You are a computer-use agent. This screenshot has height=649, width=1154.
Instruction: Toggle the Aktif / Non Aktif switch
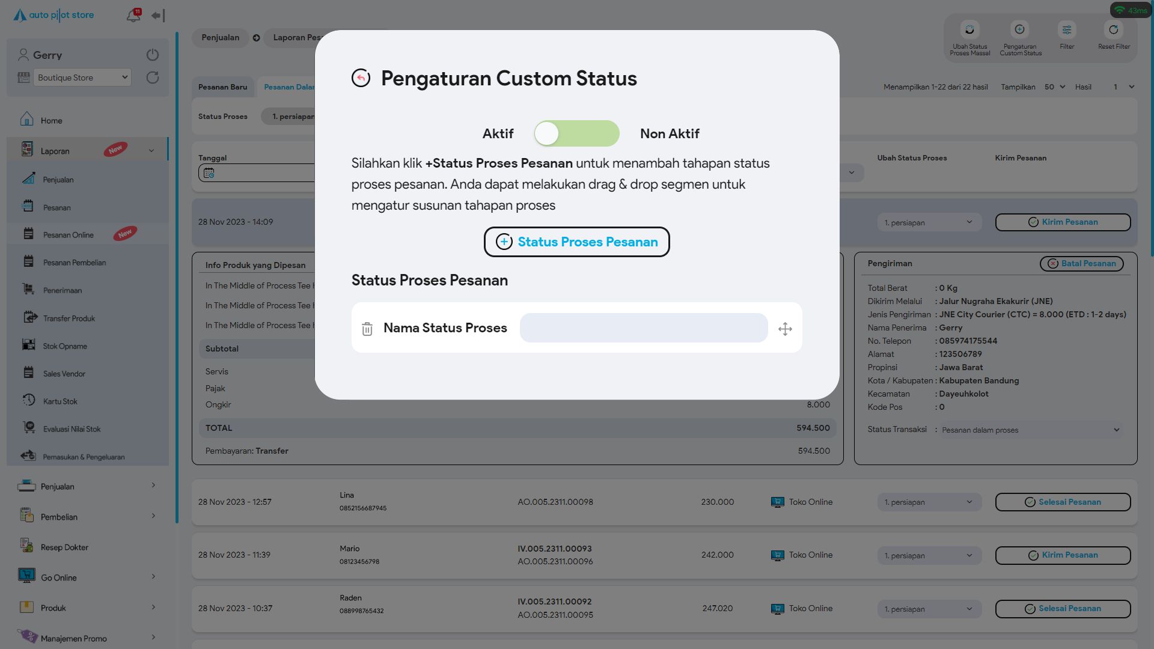[x=576, y=133]
